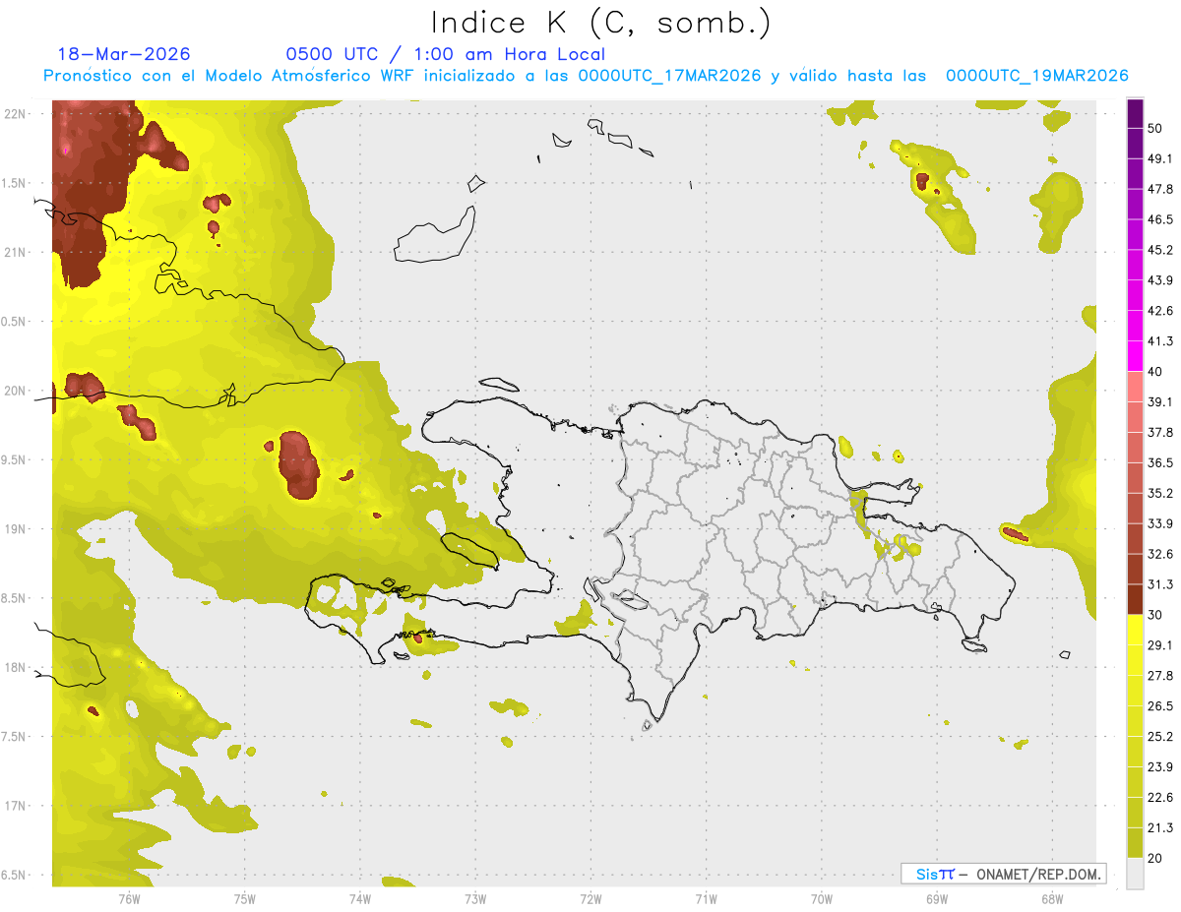Click the 71W longitude label
The image size is (1181, 912).
coord(706,898)
